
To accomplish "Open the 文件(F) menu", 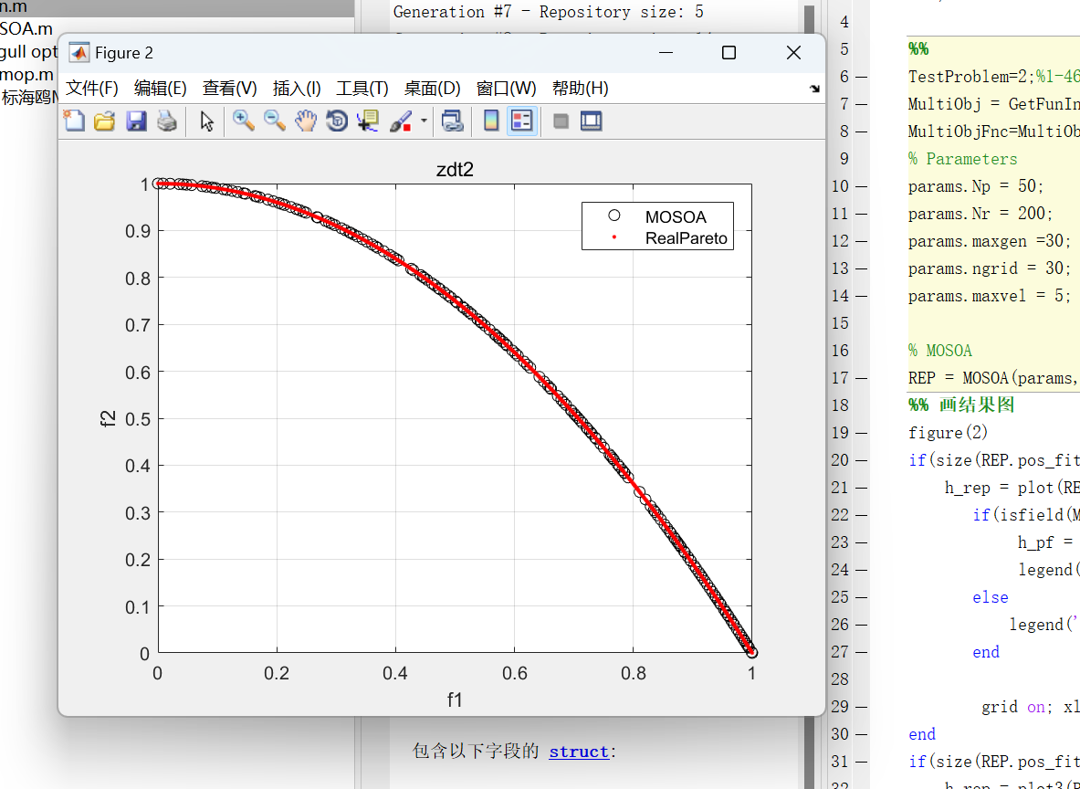I will pos(92,89).
